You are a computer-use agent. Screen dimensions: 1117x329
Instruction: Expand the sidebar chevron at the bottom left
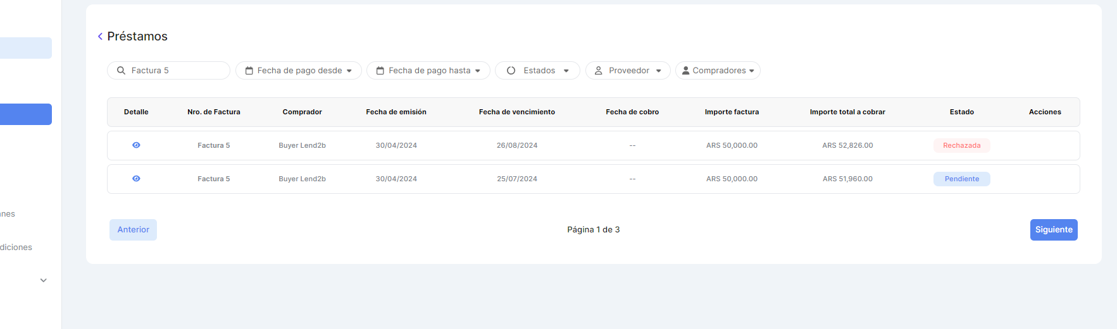[44, 280]
